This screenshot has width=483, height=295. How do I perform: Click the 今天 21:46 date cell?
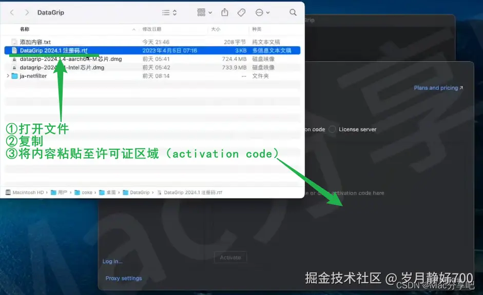[x=156, y=42]
